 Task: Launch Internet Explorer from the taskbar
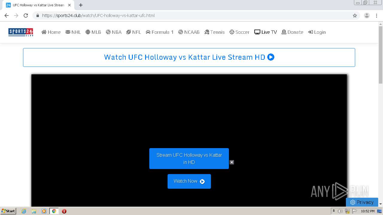coord(24,211)
